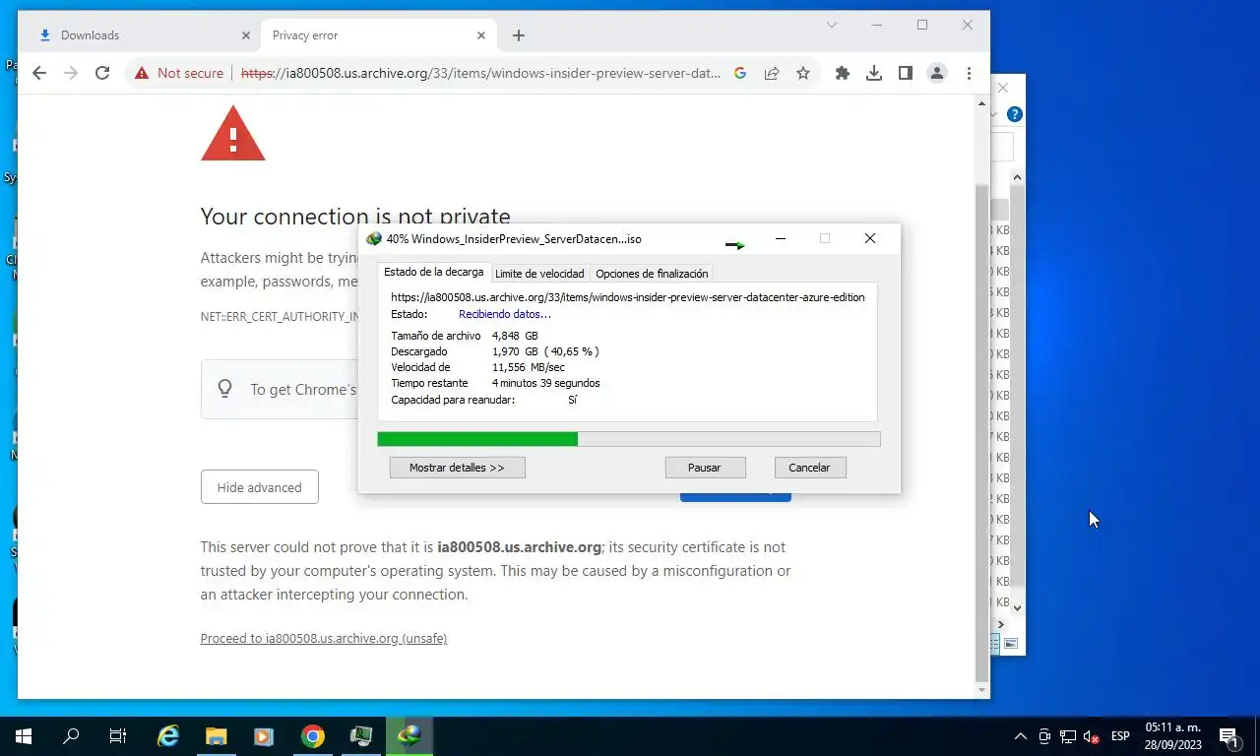Viewport: 1260px width, 756px height.
Task: Open network tray icon
Action: tap(1067, 736)
